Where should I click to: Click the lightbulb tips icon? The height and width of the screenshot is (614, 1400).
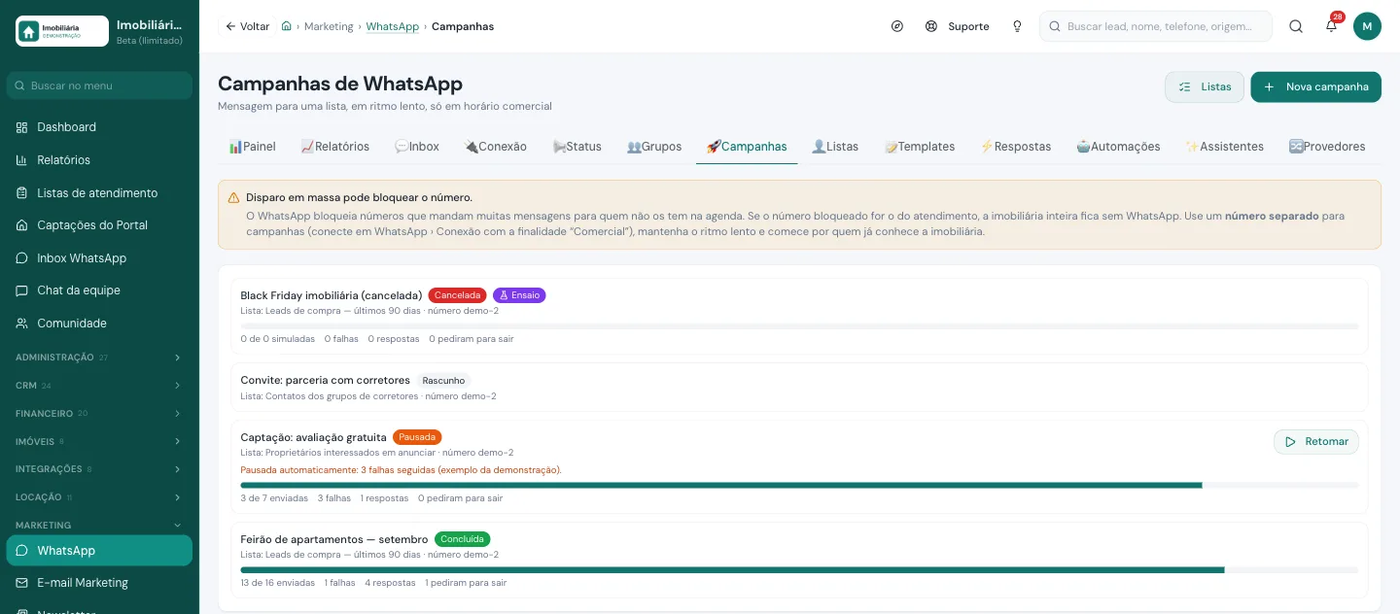pyautogui.click(x=1017, y=26)
